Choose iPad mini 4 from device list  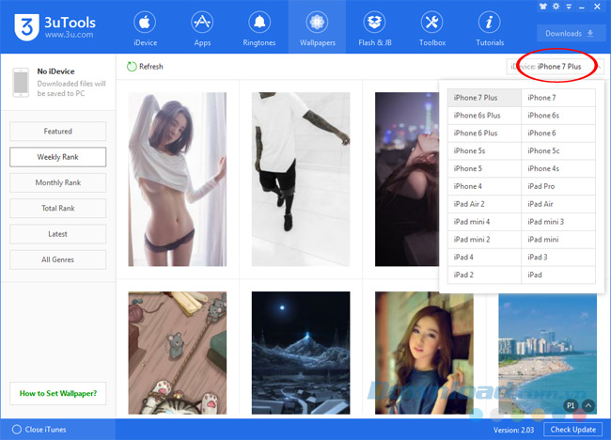pos(484,222)
